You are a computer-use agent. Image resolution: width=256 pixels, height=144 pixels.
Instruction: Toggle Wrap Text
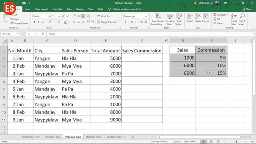coord(104,16)
